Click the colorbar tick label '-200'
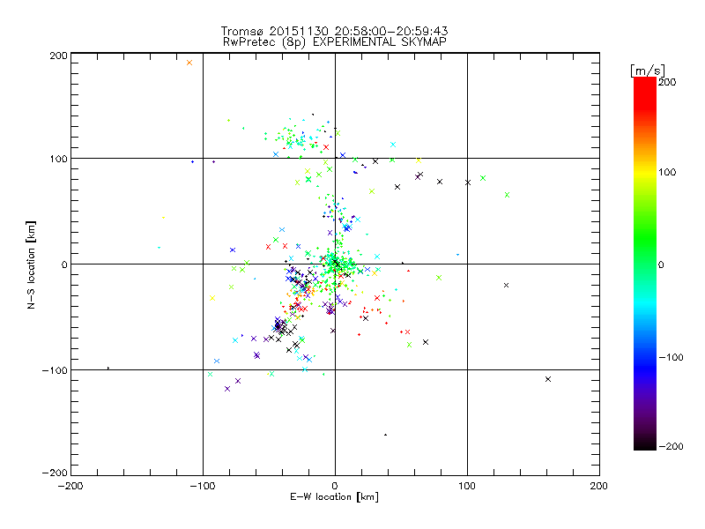The height and width of the screenshot is (529, 705). click(671, 446)
